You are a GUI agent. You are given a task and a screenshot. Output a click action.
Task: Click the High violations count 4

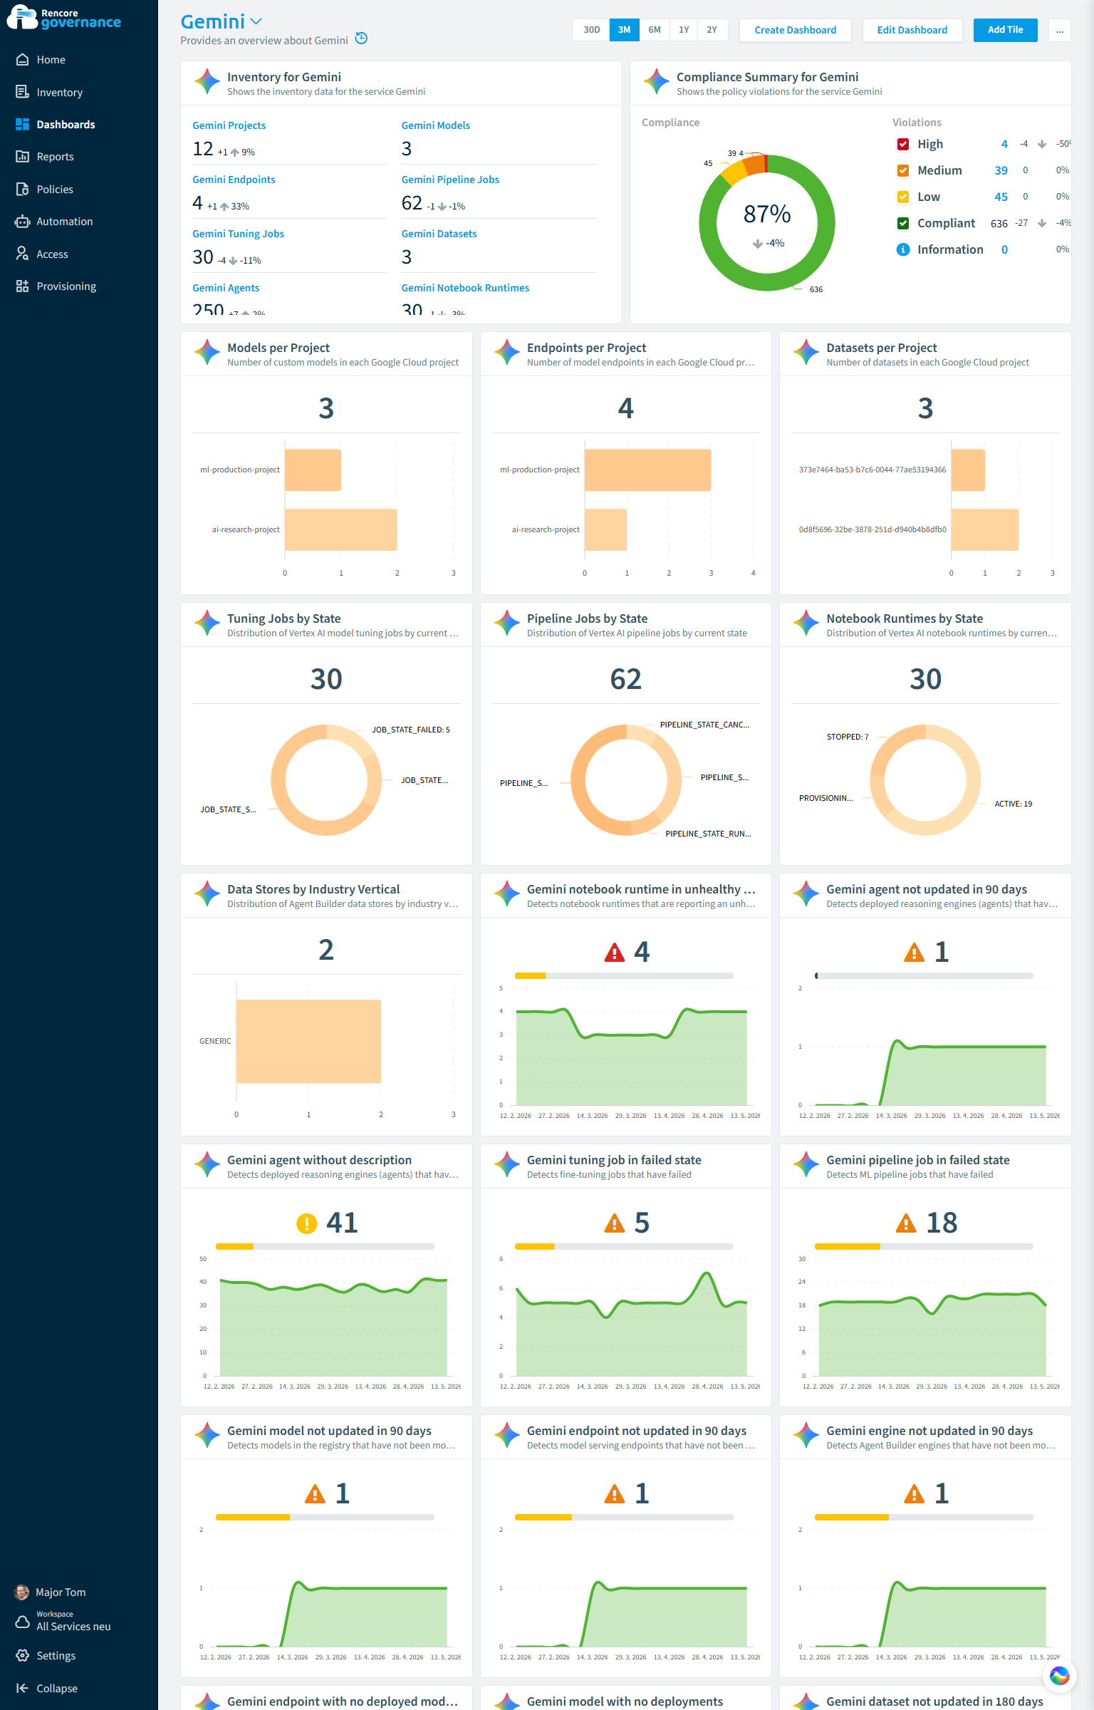(x=1004, y=144)
